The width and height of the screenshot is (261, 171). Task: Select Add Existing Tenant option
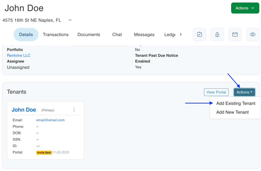click(236, 103)
